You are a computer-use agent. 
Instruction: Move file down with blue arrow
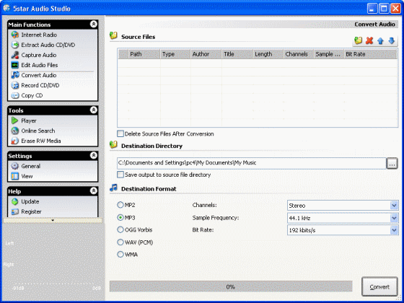tap(392, 40)
